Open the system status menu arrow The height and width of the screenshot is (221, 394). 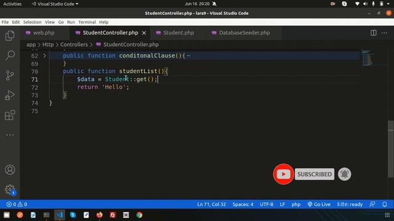tap(388, 4)
